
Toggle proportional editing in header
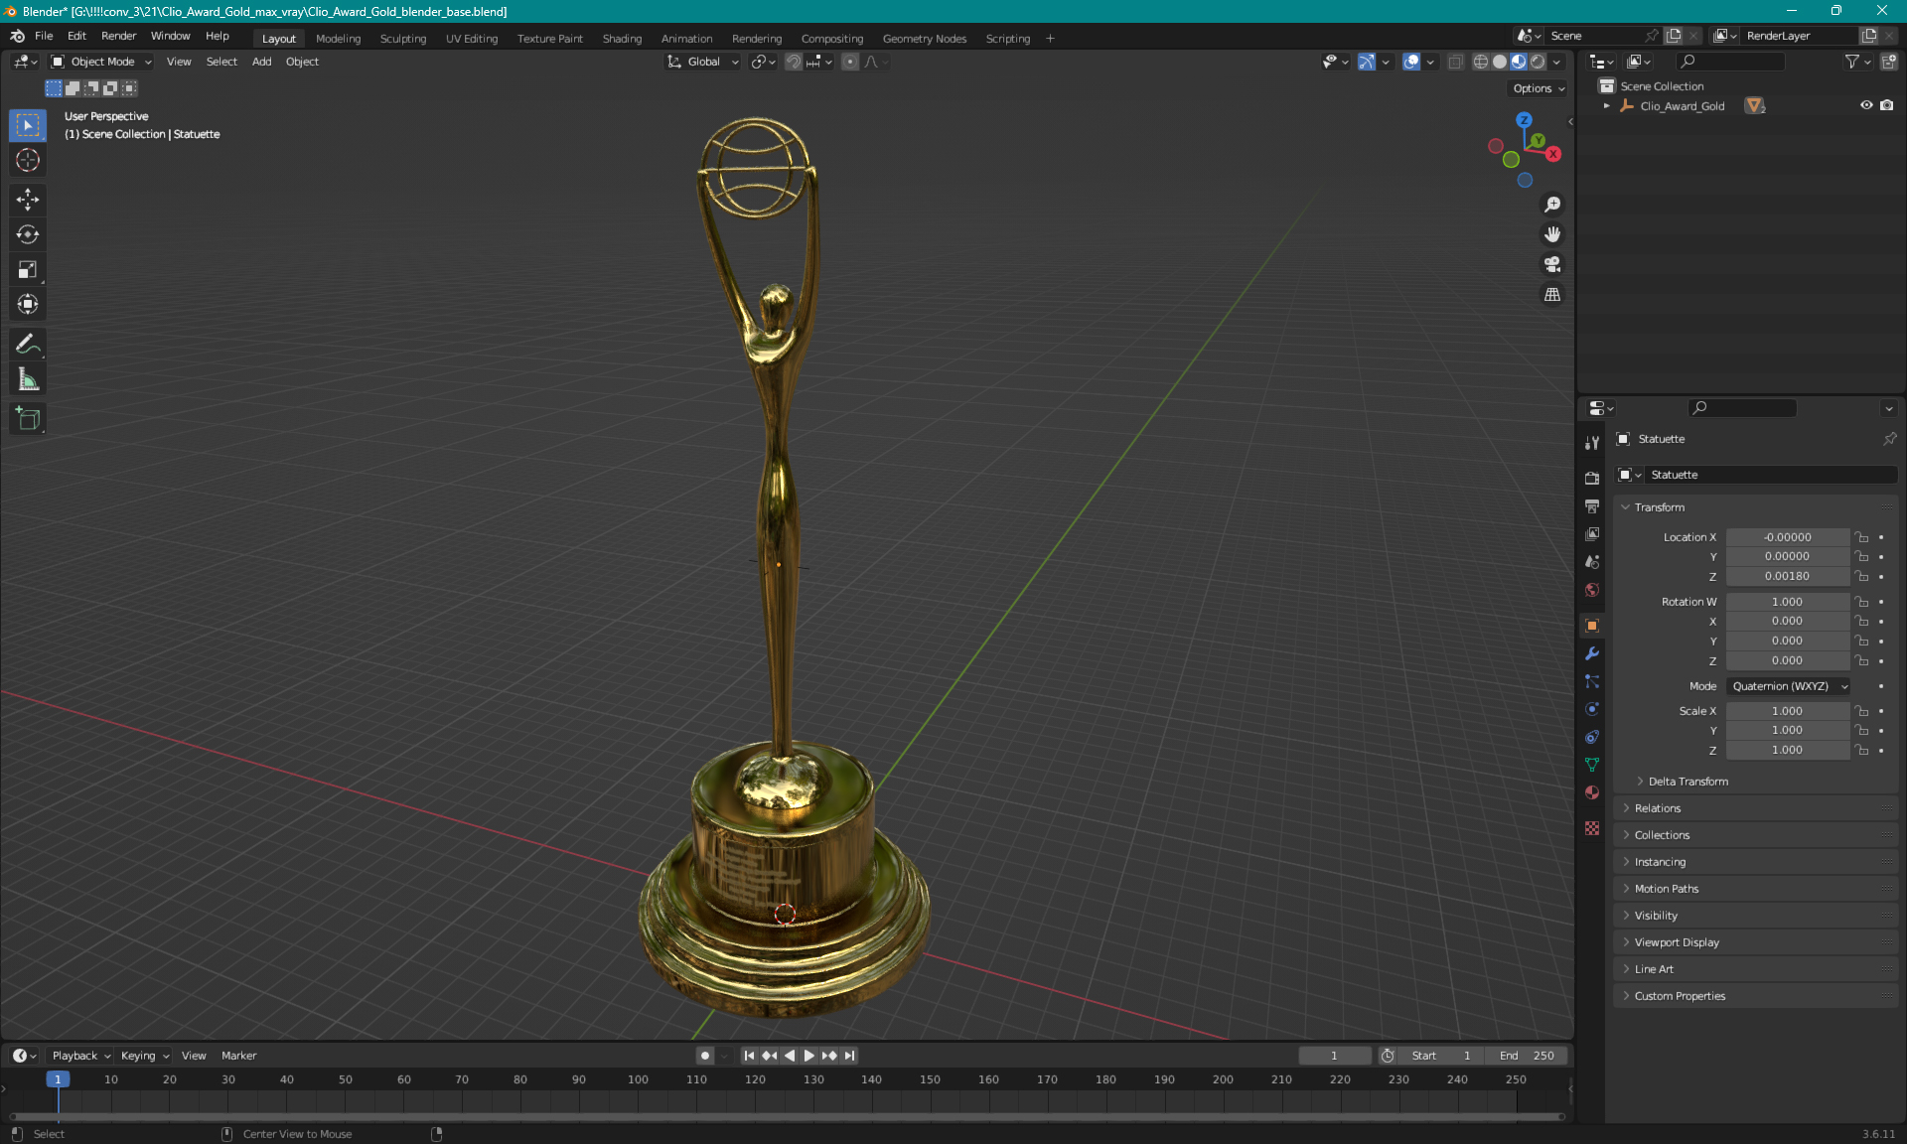[x=850, y=62]
